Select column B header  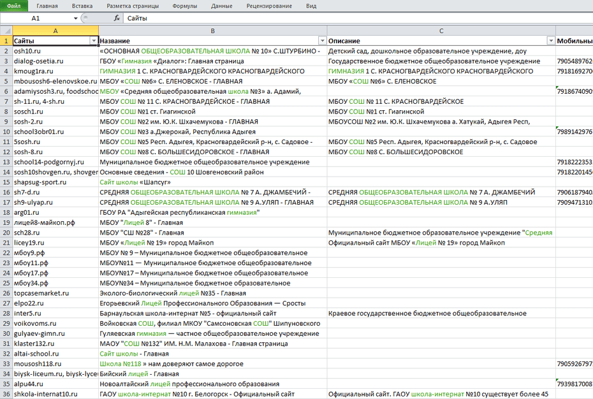pos(212,31)
